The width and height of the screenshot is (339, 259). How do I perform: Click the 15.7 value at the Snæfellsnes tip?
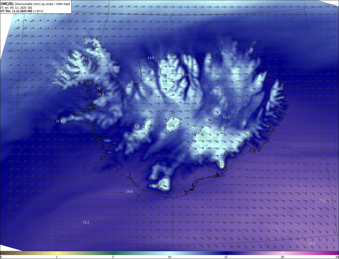(x=59, y=121)
